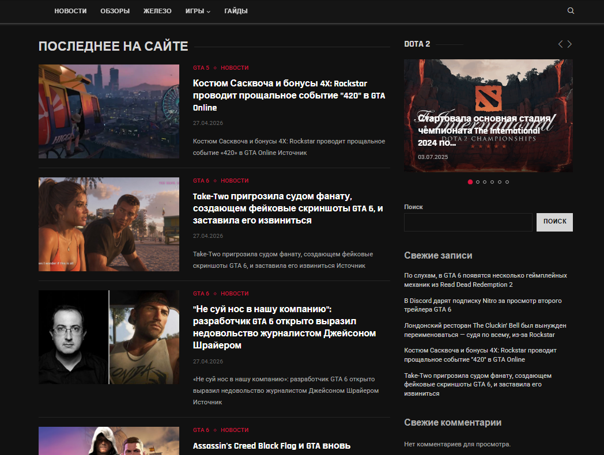Open the Assassin's Creed article thumbnail
The width and height of the screenshot is (604, 455).
tap(108, 441)
